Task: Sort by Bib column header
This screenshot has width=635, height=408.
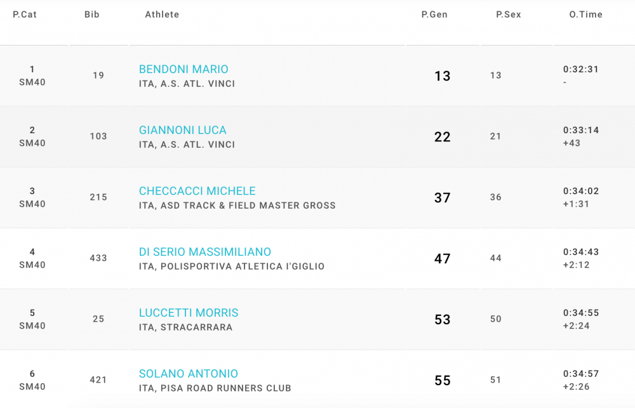Action: (92, 15)
